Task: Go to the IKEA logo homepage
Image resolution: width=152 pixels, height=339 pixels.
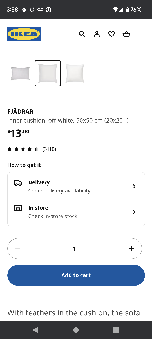Action: (24, 34)
